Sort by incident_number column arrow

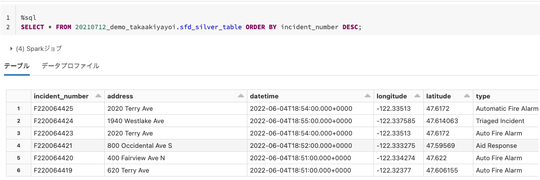pyautogui.click(x=98, y=96)
